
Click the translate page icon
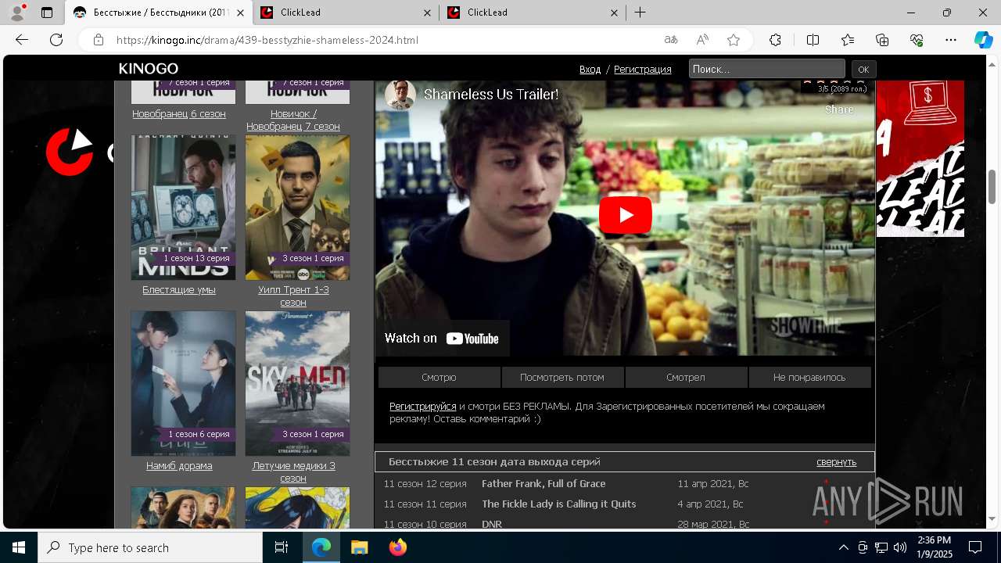pyautogui.click(x=671, y=40)
